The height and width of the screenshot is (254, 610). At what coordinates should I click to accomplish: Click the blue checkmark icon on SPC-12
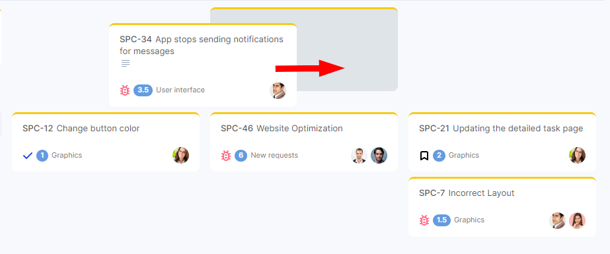click(28, 156)
